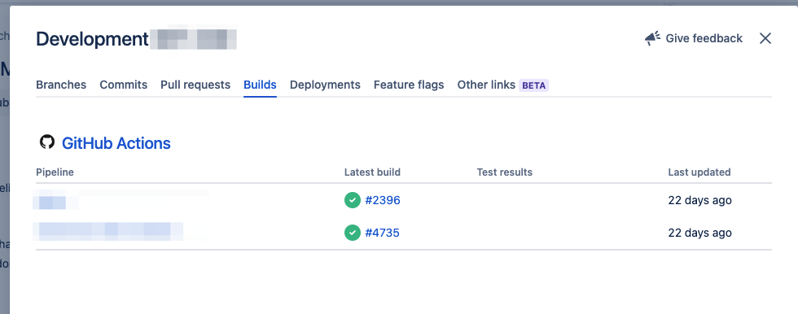
Task: Select the Builds tab
Action: (x=260, y=85)
